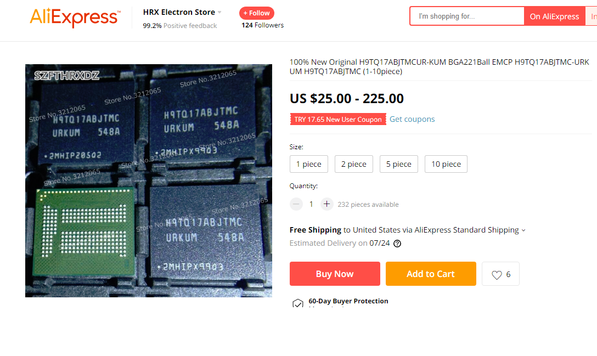
Task: Select the 2 piece size option
Action: (354, 164)
